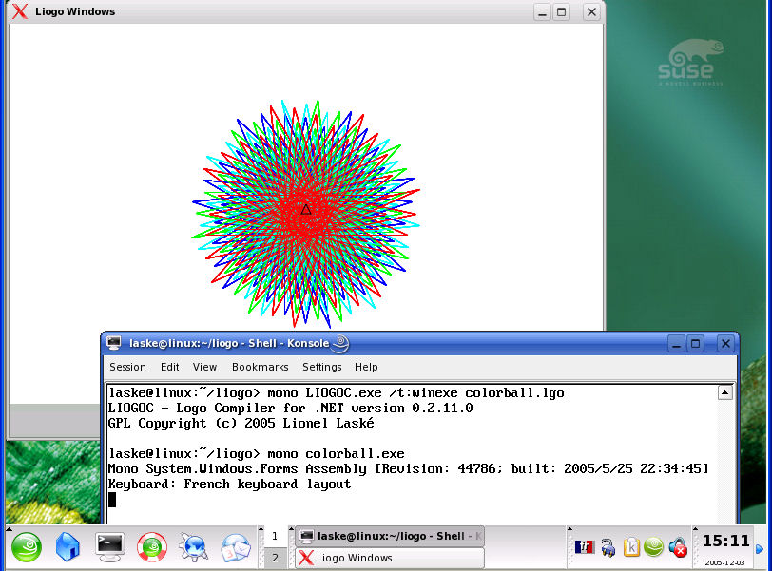Click the Konsole scrollbar up arrow
Viewport: 772px width, 571px height.
[x=724, y=392]
